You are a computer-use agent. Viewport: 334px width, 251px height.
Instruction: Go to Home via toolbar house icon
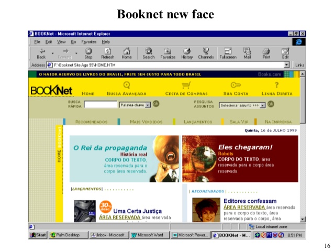click(127, 51)
